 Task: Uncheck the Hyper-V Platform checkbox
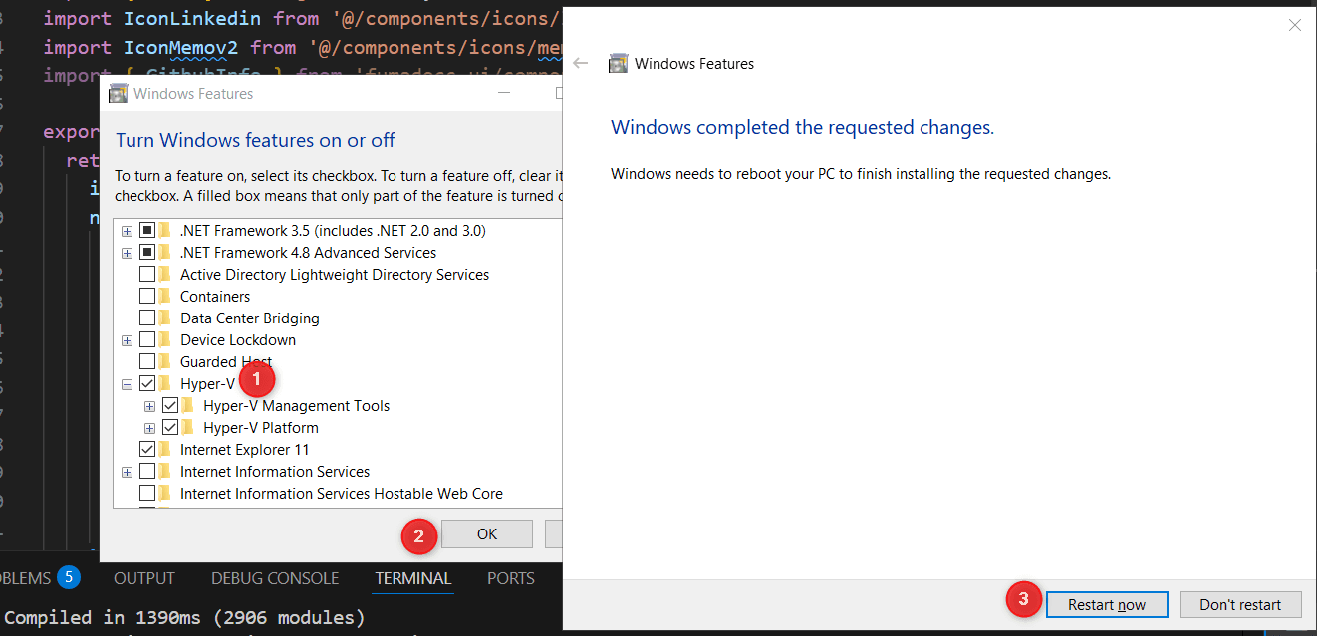(x=170, y=428)
